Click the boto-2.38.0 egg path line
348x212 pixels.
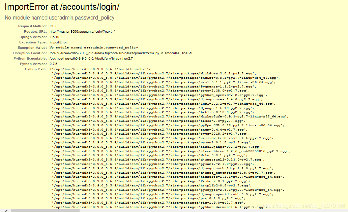tap(151, 91)
